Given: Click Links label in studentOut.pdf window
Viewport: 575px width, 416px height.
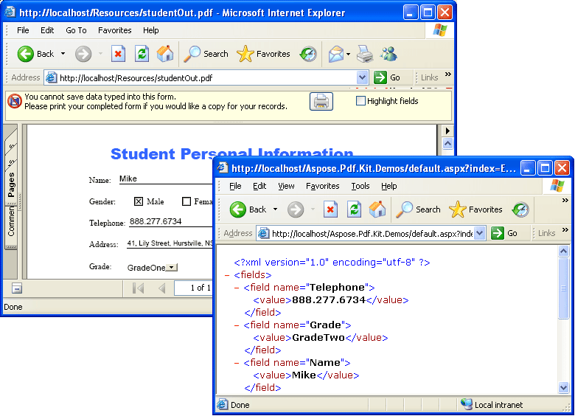Looking at the screenshot, I should (429, 77).
